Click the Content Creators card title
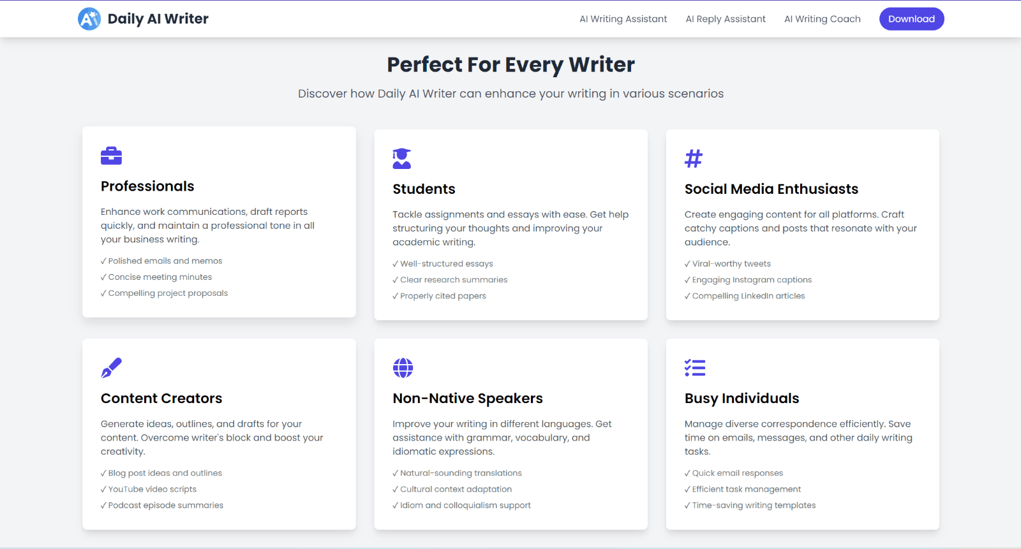 pyautogui.click(x=161, y=399)
